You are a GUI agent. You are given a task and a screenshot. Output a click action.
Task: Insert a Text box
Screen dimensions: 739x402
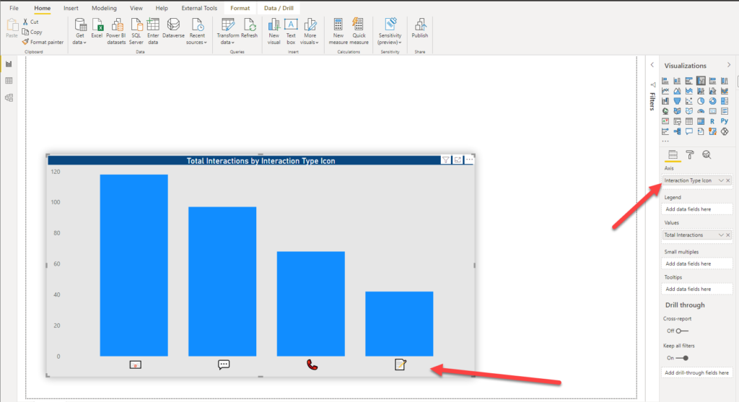pos(291,32)
